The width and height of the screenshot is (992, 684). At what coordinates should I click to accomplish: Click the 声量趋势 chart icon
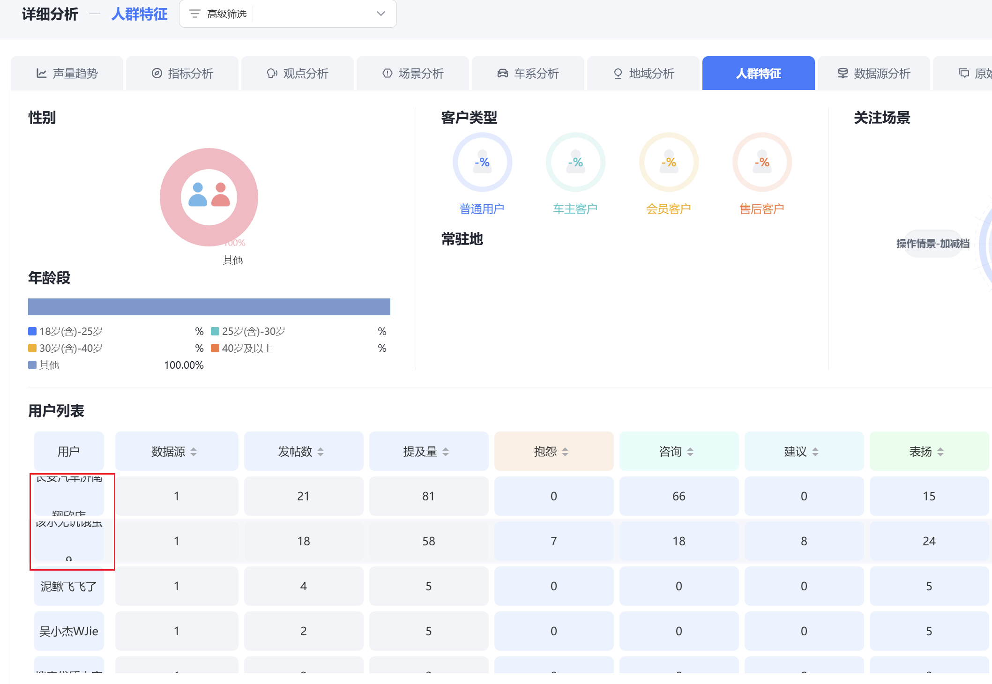point(42,74)
